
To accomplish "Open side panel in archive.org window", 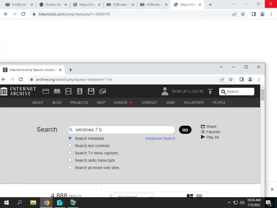I will (x=242, y=79).
